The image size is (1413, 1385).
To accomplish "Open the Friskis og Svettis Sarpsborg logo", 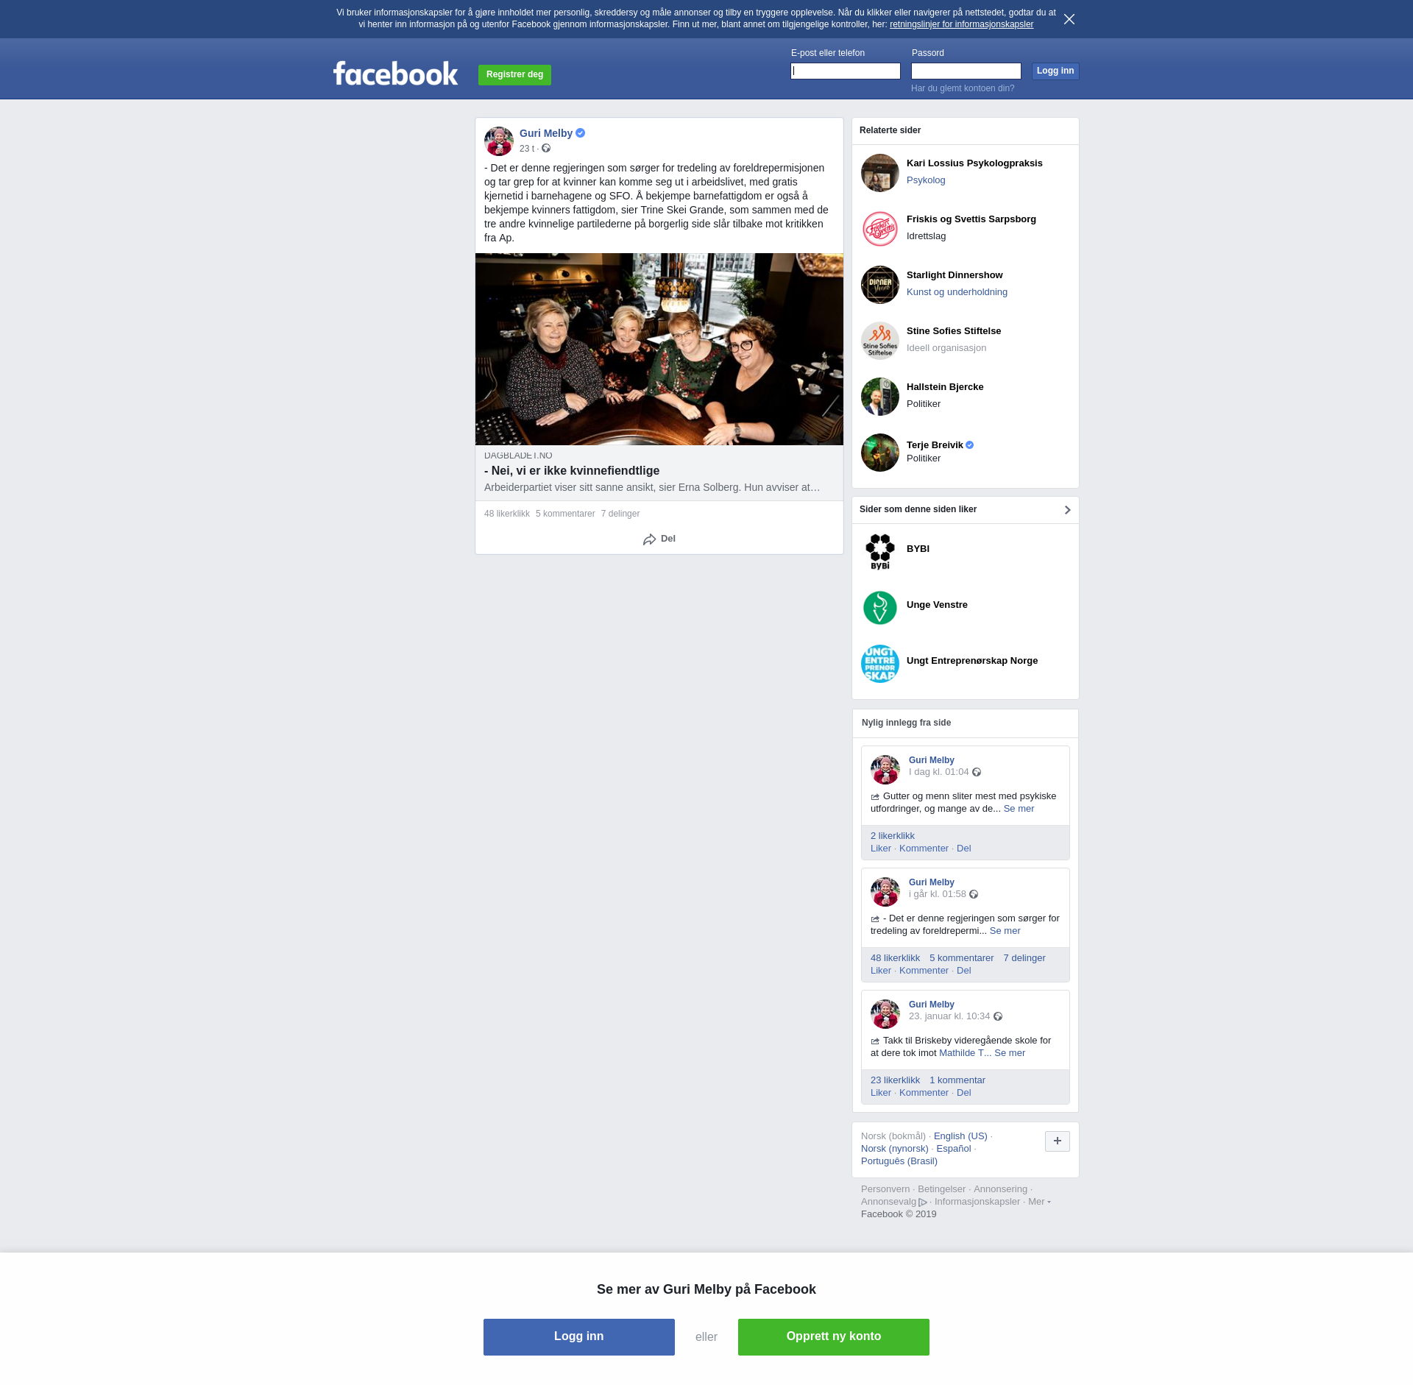I will coord(880,229).
